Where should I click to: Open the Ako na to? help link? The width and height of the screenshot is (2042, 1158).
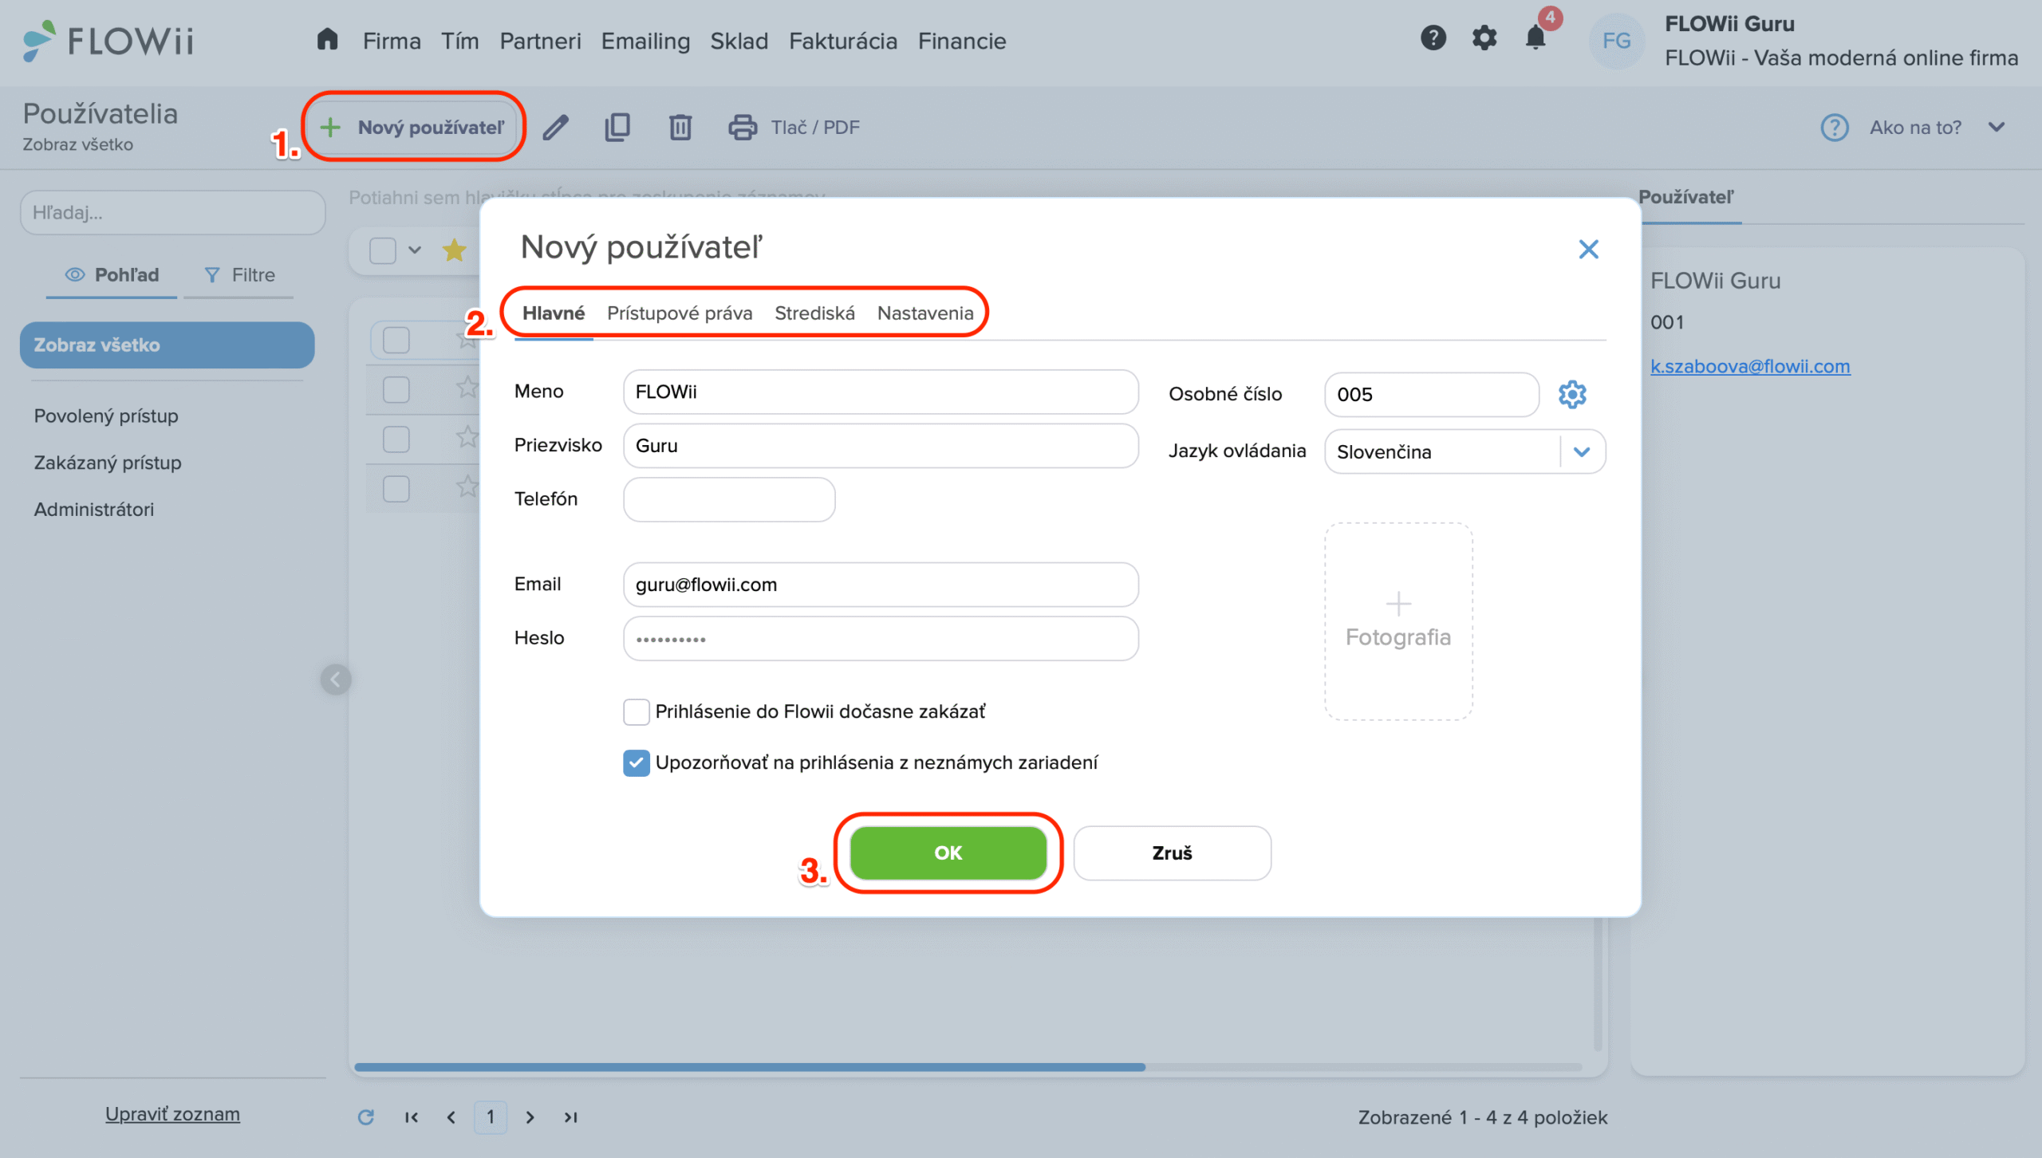point(1915,128)
